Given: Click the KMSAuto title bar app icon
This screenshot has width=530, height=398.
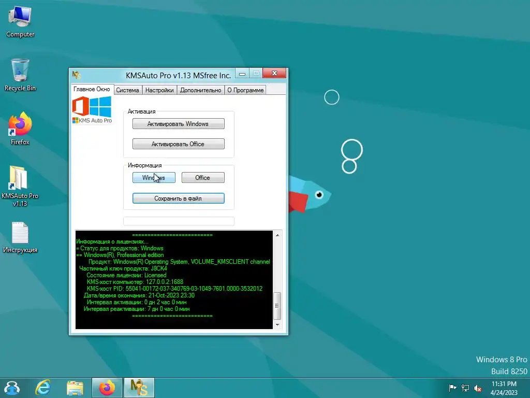Looking at the screenshot, I should pos(77,75).
